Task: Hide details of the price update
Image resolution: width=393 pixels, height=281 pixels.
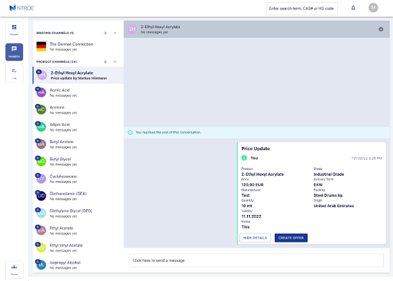Action: click(x=255, y=237)
